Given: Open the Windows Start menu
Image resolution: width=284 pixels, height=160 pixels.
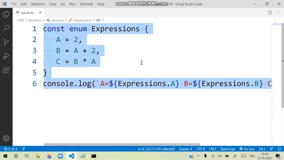Looking at the screenshot, I should (x=5, y=156).
